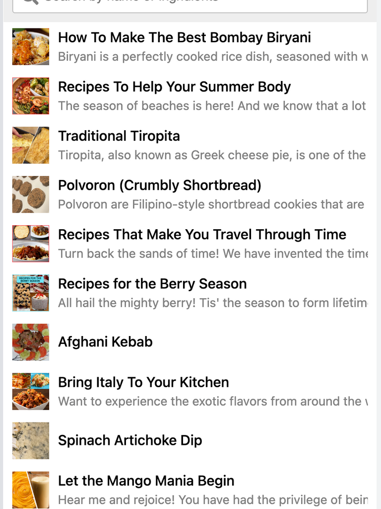Open Let the Mango Mania Begin
Image resolution: width=381 pixels, height=509 pixels.
coord(146,481)
